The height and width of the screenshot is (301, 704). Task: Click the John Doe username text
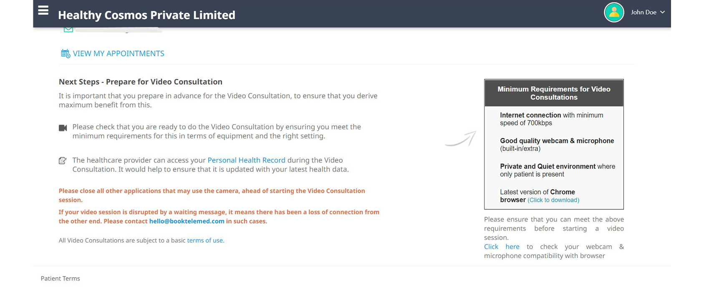coord(643,13)
